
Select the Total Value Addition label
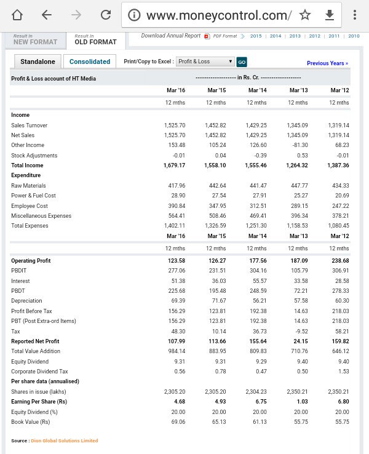pyautogui.click(x=36, y=351)
